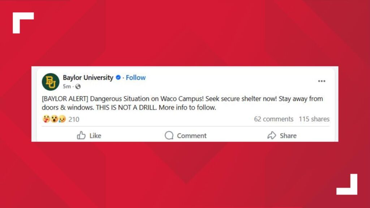Click the blue verified badge
The height and width of the screenshot is (208, 370).
pos(118,78)
